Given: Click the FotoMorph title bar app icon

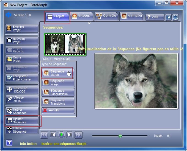Looking at the screenshot, I should click(x=6, y=5).
